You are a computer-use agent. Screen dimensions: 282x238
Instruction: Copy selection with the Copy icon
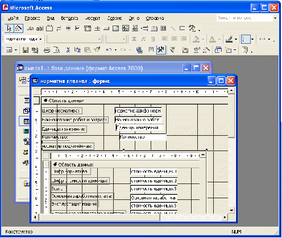[x=77, y=50]
